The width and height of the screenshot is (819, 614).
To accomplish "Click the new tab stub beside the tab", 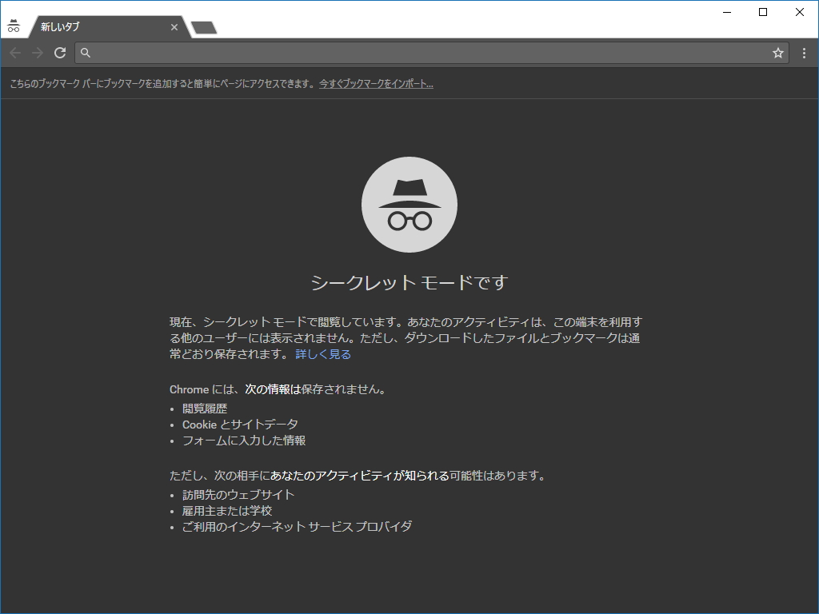I will (x=202, y=26).
